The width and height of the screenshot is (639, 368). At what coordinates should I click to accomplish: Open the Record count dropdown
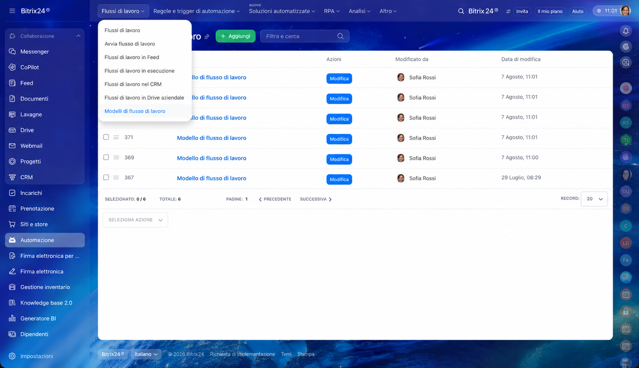[x=594, y=199]
